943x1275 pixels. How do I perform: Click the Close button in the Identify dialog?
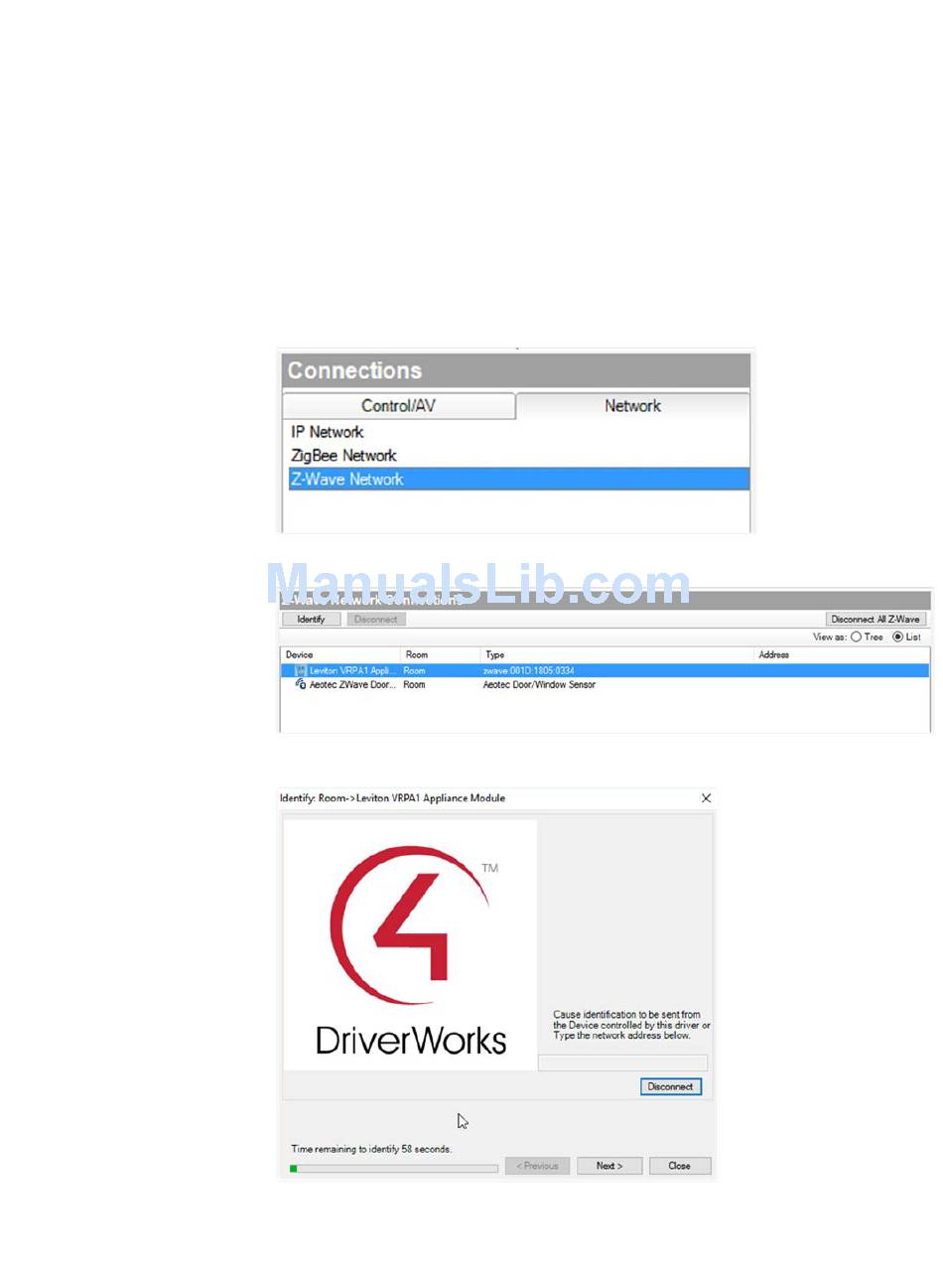tap(680, 1166)
